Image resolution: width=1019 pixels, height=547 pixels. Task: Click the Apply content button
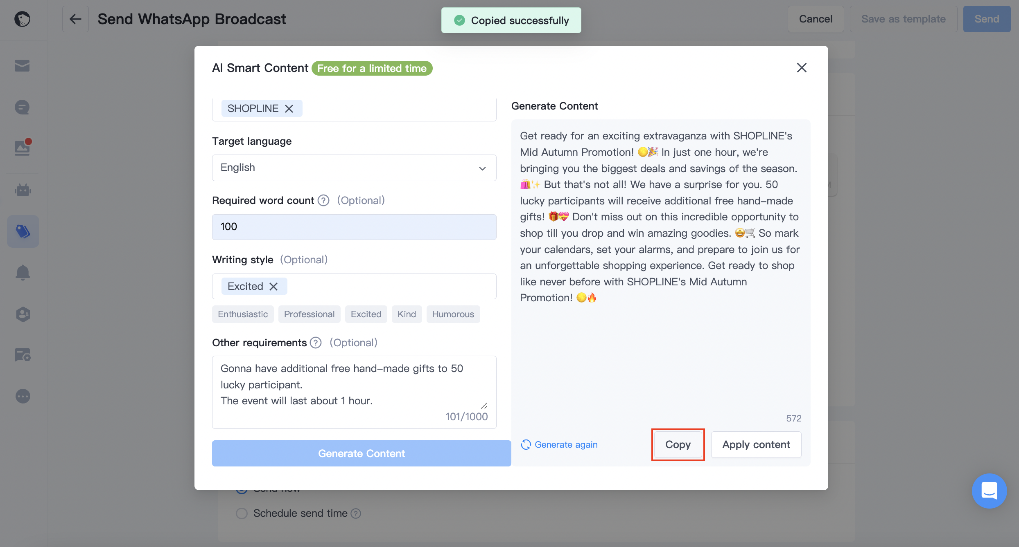point(756,444)
